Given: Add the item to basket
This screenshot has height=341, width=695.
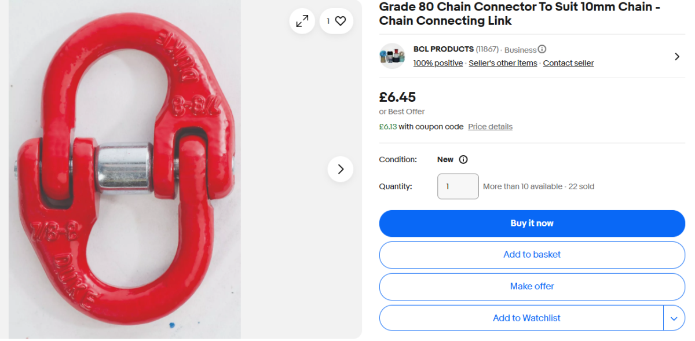Looking at the screenshot, I should click(532, 255).
